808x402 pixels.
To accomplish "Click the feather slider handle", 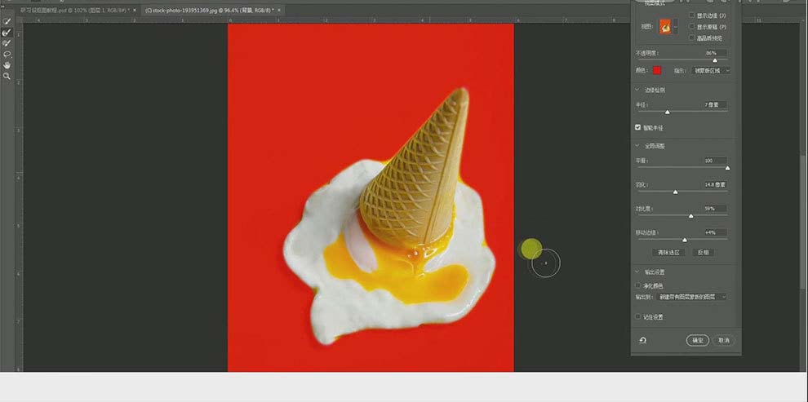I will tap(675, 192).
